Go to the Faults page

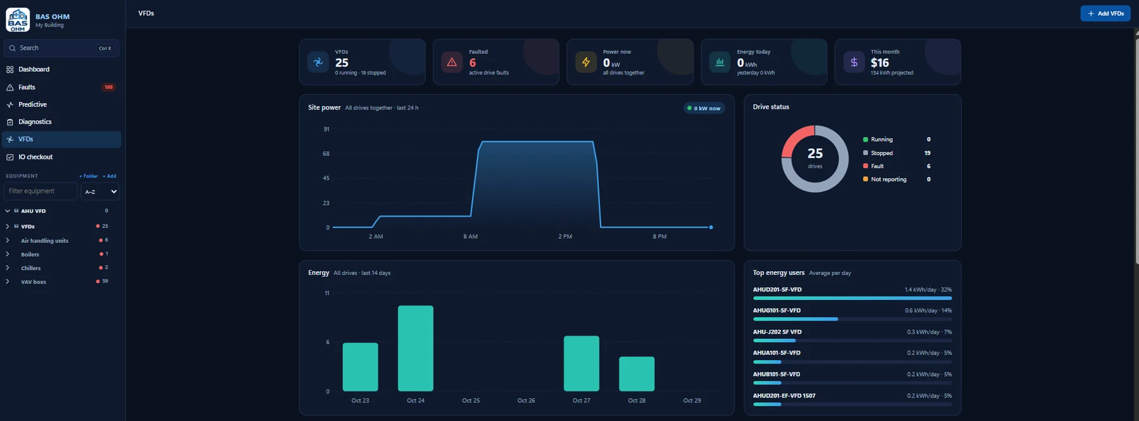coord(62,87)
